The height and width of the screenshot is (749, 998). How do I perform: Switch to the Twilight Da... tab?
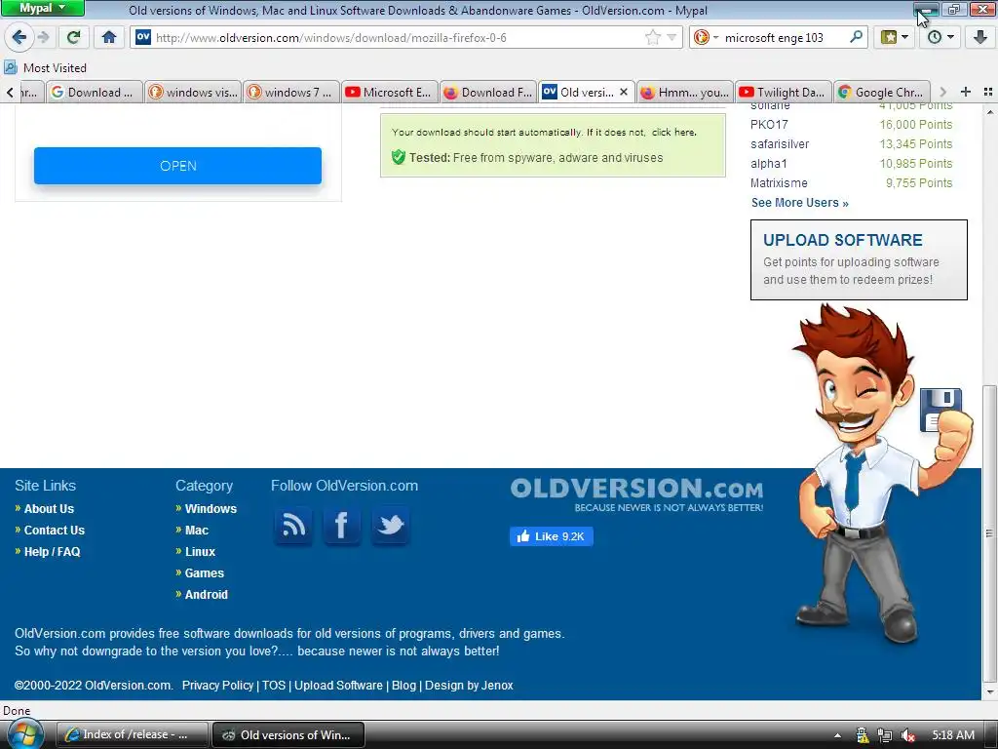(x=783, y=93)
